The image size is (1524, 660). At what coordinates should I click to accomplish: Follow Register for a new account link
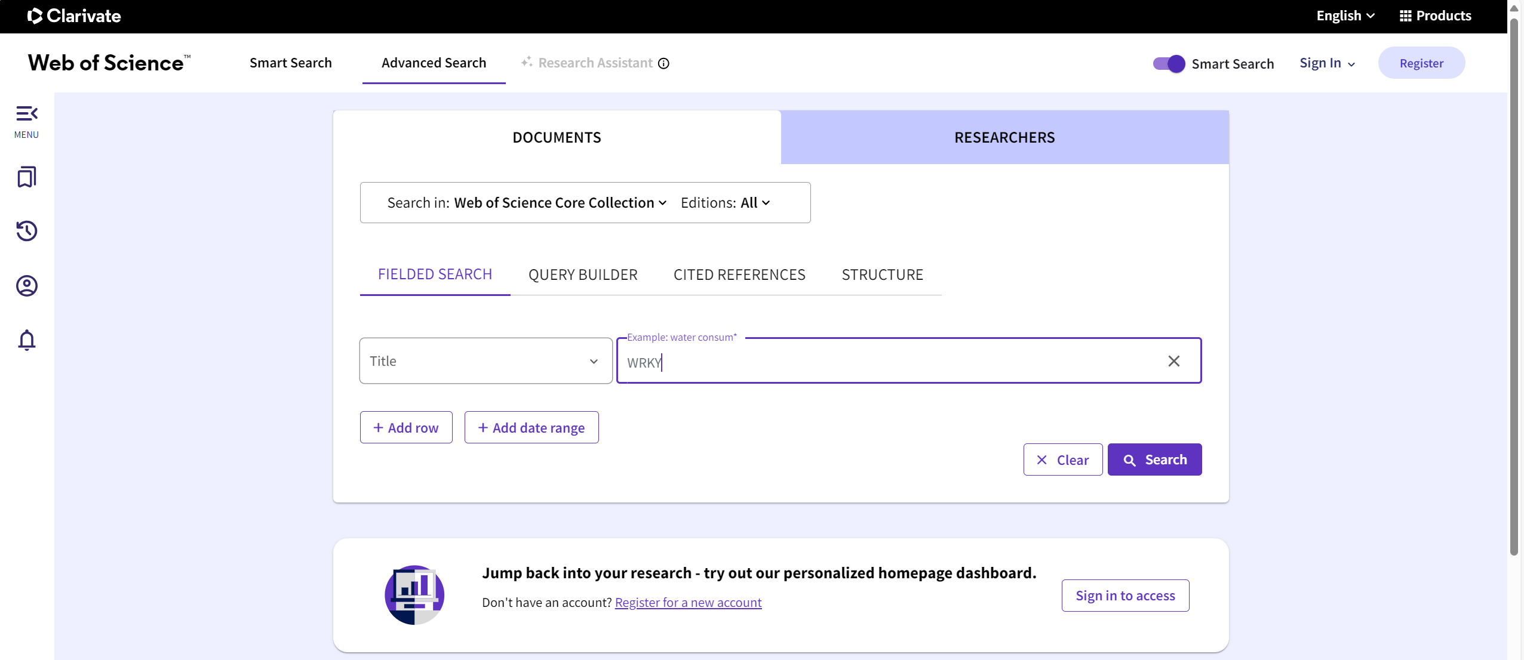pyautogui.click(x=688, y=603)
